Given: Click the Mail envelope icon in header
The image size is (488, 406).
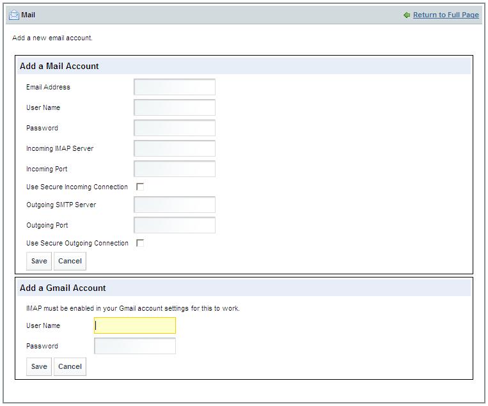Looking at the screenshot, I should coord(13,15).
